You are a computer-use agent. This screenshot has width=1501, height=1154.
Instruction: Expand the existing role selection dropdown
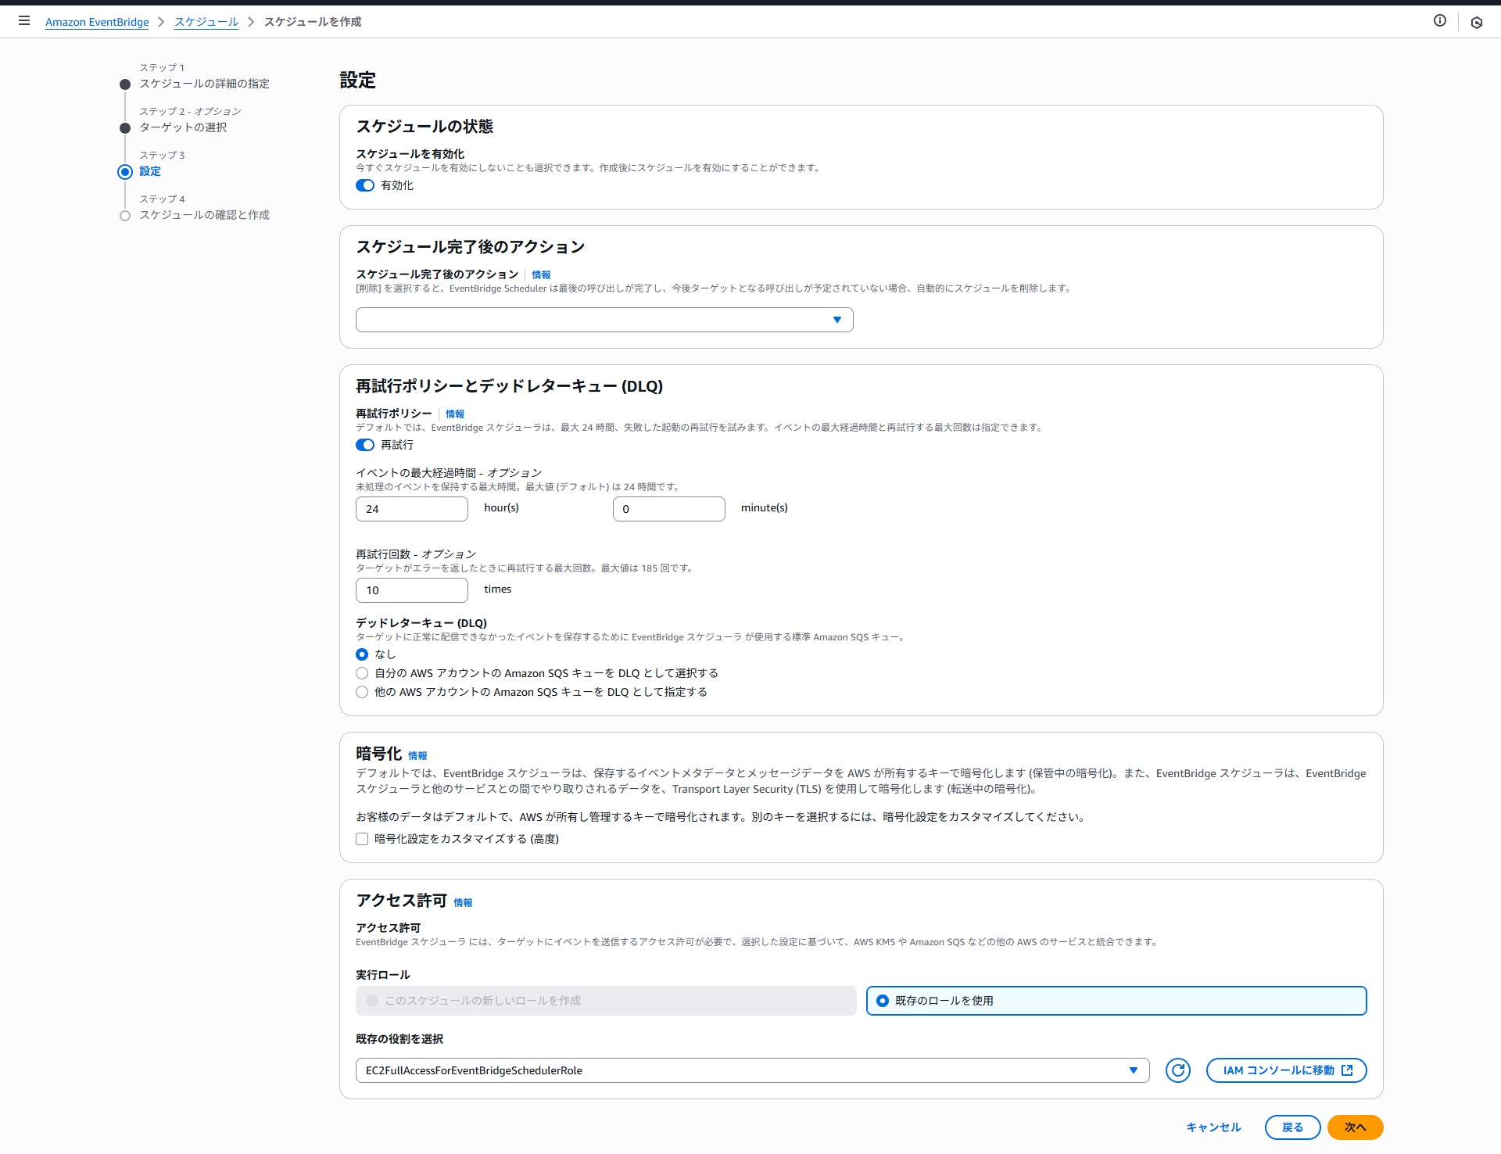coord(751,1070)
